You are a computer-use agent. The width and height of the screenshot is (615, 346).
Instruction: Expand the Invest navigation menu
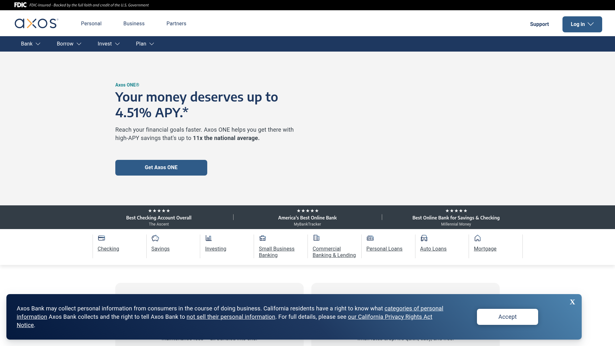click(108, 44)
